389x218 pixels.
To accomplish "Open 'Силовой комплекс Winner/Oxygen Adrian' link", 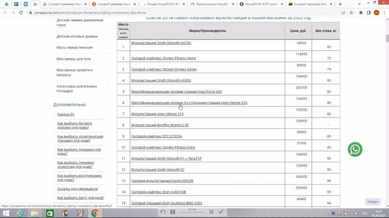I will click(164, 70).
